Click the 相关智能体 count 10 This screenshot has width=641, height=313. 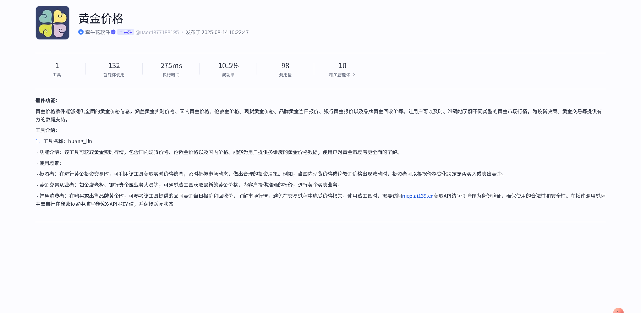343,66
